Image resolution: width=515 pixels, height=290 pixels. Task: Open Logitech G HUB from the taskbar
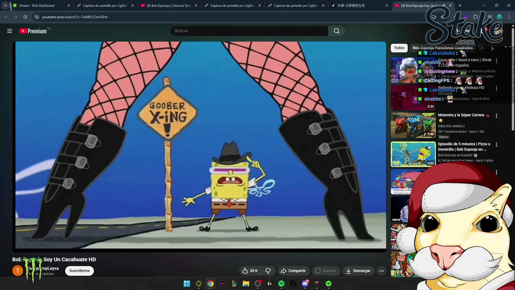point(270,284)
